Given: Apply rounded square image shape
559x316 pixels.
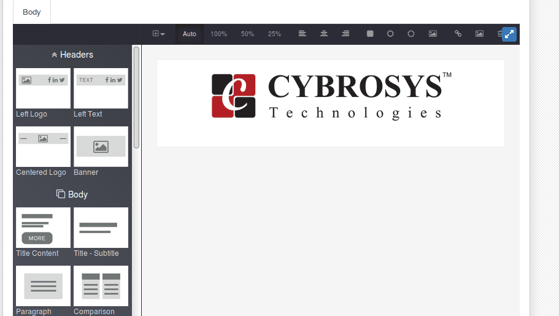Looking at the screenshot, I should tap(370, 34).
